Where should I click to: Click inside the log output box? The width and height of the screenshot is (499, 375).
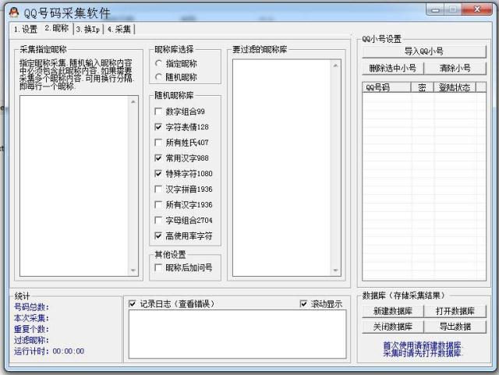[237, 334]
